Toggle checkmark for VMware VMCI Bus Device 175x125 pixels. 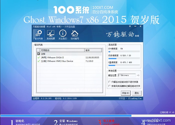tap(38, 61)
